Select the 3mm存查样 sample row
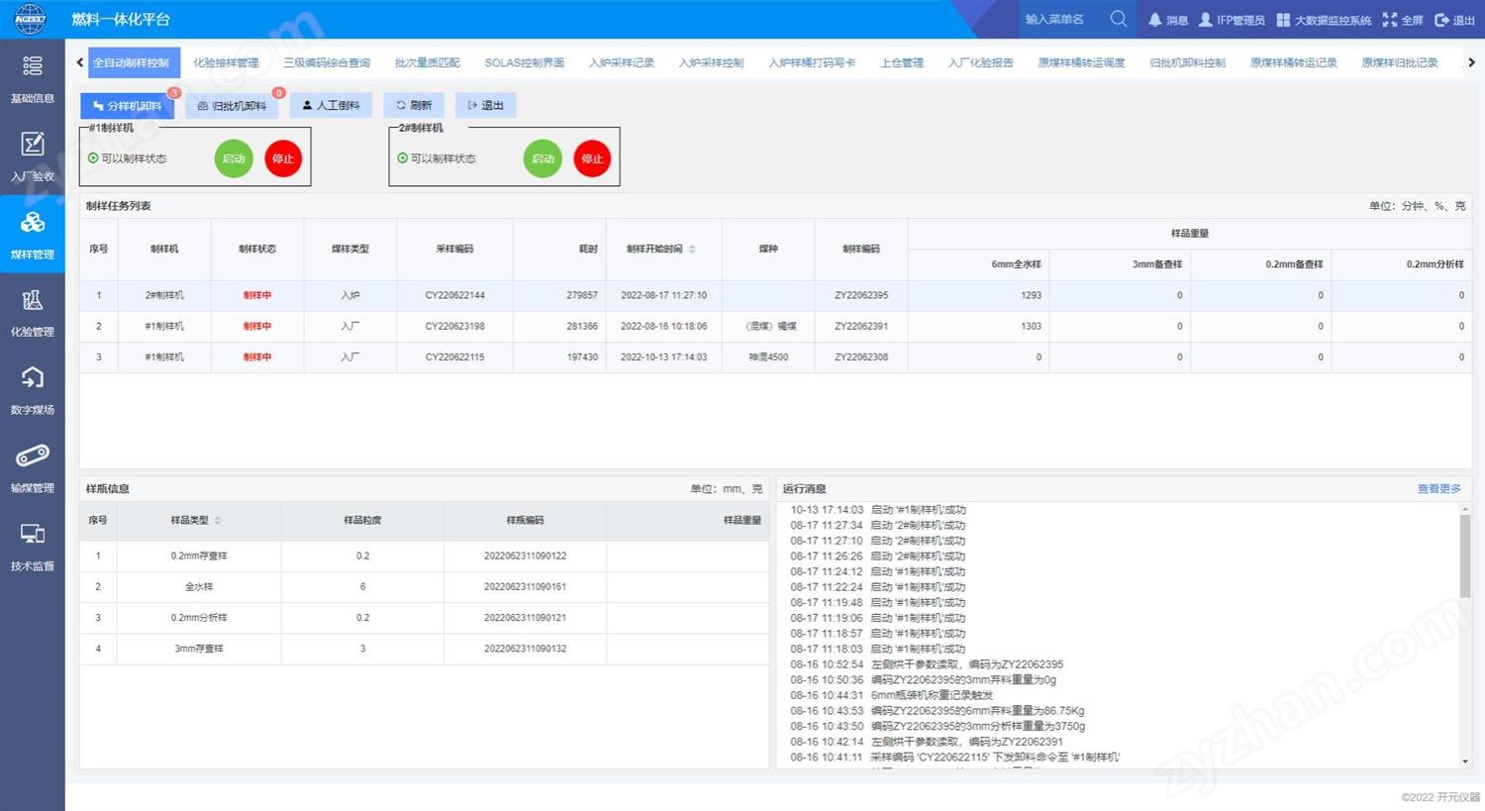 click(425, 649)
